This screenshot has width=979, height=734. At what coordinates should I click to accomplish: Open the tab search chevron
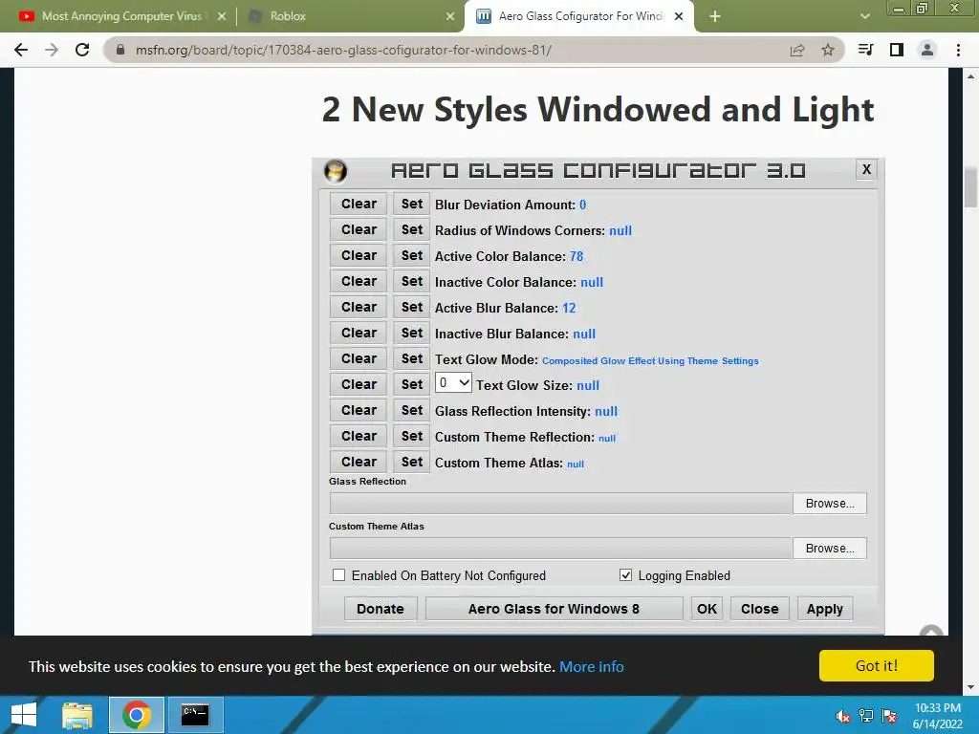pos(864,16)
